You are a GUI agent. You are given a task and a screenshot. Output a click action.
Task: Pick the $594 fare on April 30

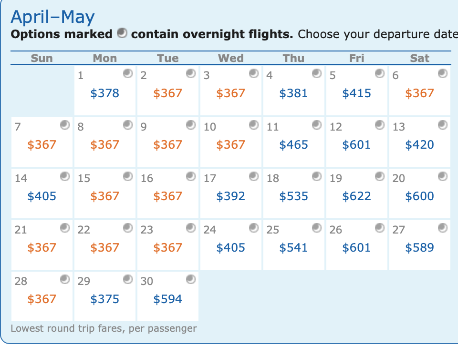(x=167, y=299)
